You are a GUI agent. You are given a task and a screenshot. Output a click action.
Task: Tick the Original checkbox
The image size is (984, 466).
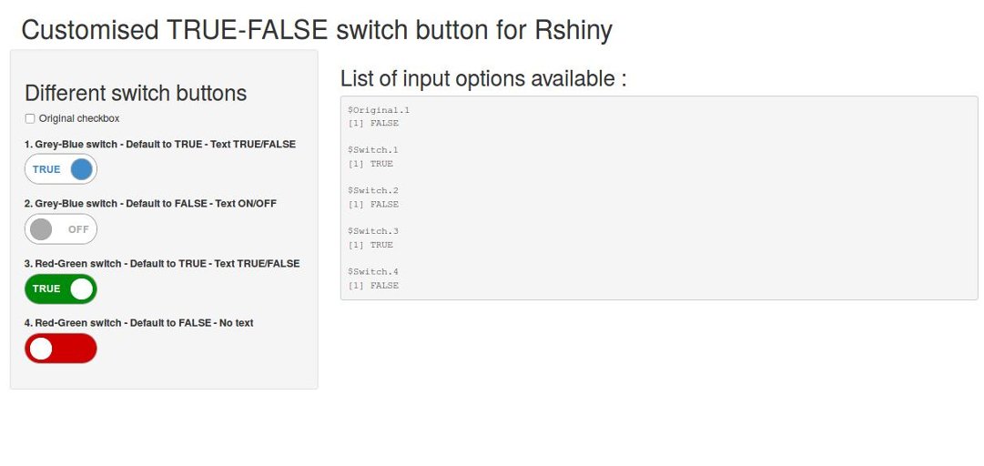30,118
